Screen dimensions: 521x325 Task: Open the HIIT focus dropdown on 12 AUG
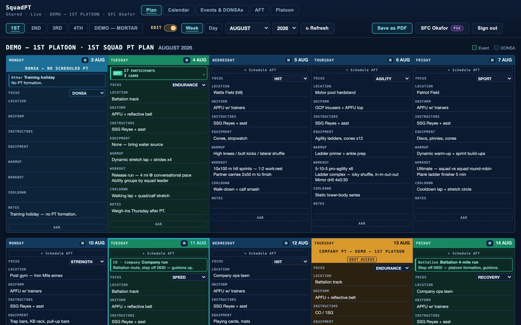[290, 262]
